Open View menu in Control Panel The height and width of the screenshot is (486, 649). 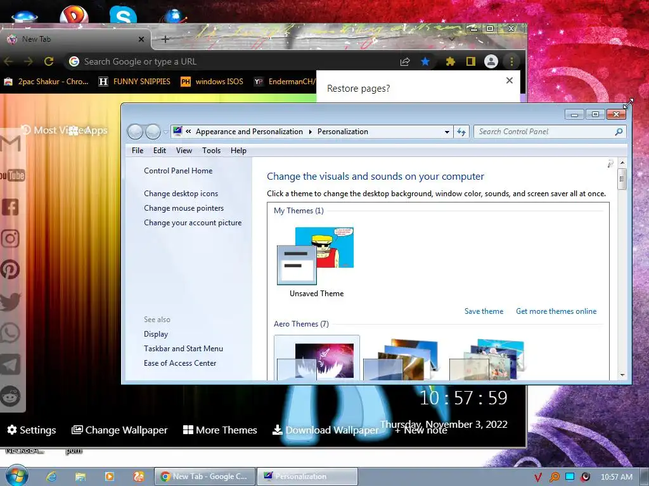(x=184, y=151)
